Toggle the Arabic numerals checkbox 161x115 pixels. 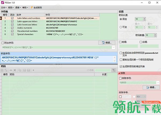(x=12, y=28)
